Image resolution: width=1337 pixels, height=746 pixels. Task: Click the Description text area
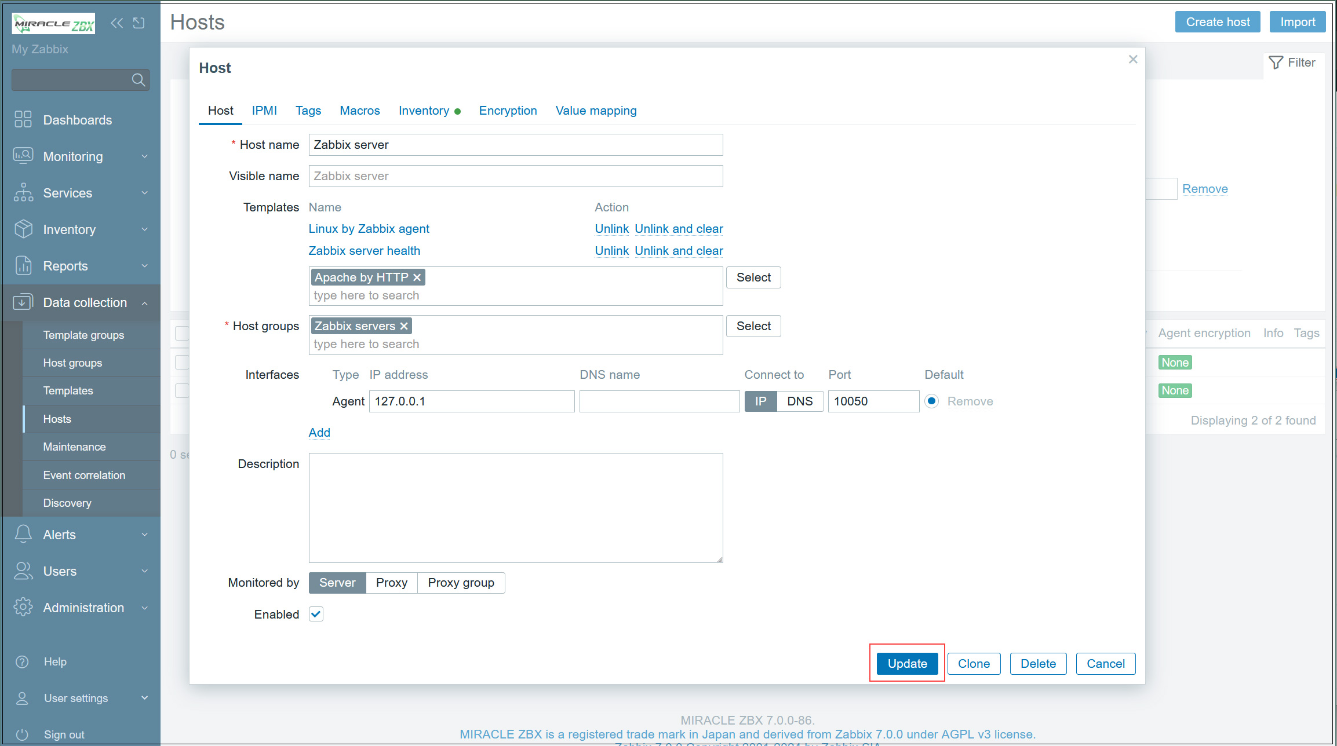[x=516, y=508]
